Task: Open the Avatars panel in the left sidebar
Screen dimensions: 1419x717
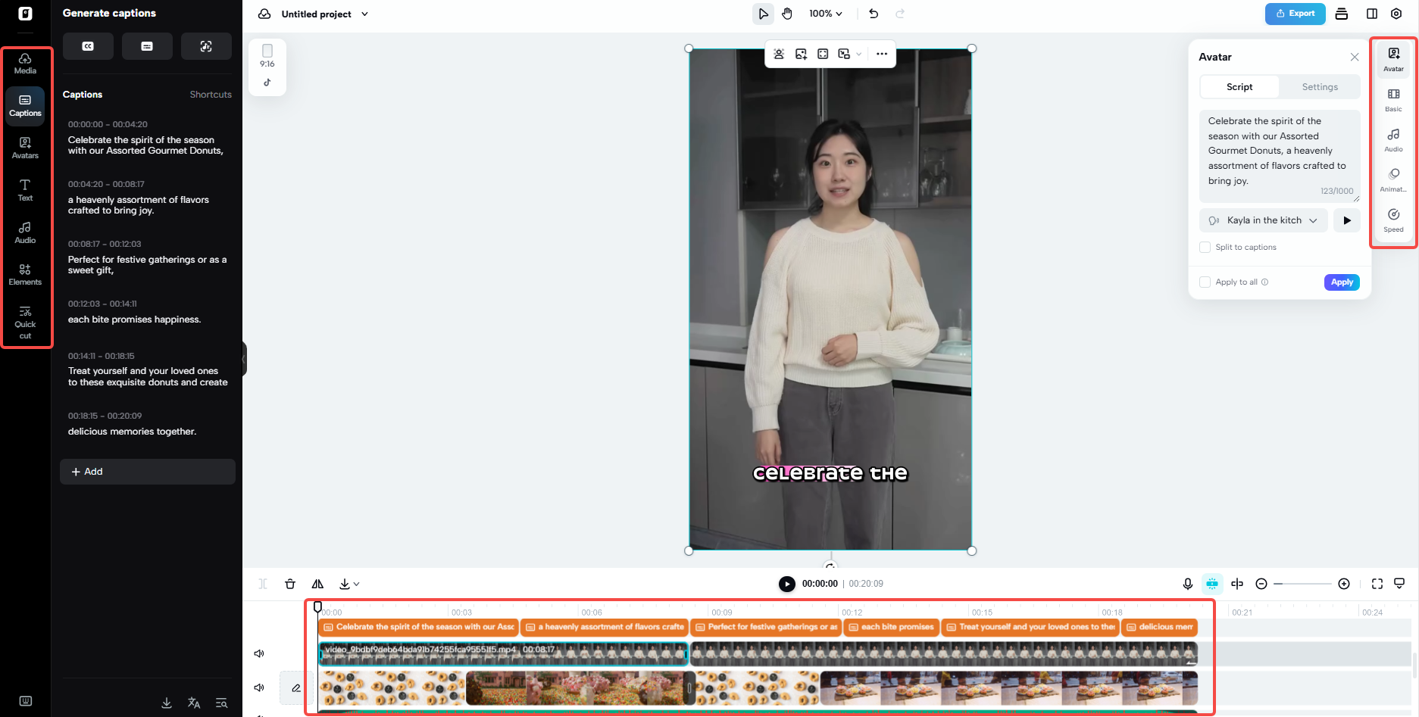Action: click(25, 147)
